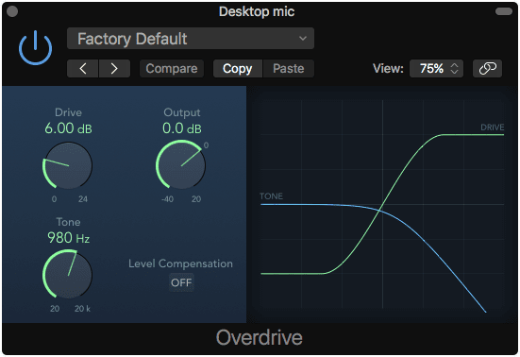Click the DRIVE label on the graph
520x357 pixels.
click(x=492, y=127)
